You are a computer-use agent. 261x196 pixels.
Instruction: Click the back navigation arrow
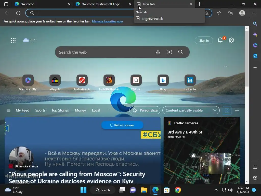pyautogui.click(x=7, y=13)
